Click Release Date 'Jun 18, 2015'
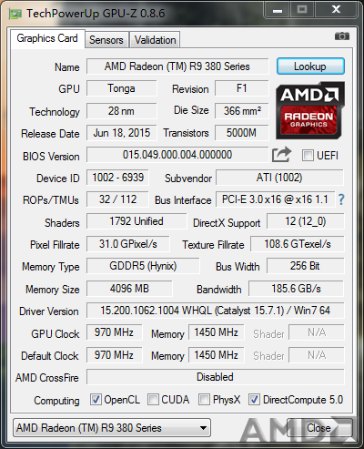This screenshot has width=364, height=449. pos(122,133)
